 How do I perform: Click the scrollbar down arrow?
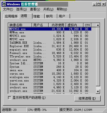click(x=98, y=92)
